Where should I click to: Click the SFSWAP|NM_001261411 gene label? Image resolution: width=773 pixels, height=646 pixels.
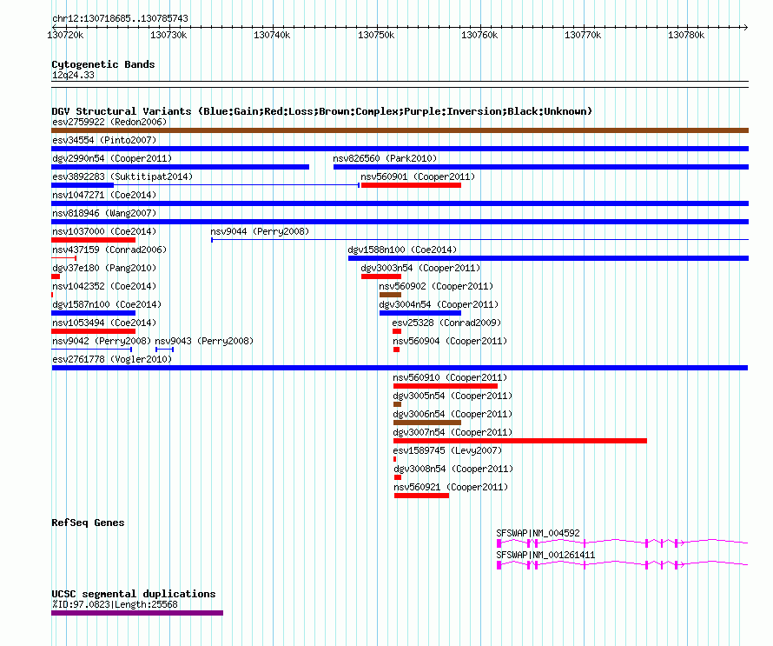(x=545, y=555)
